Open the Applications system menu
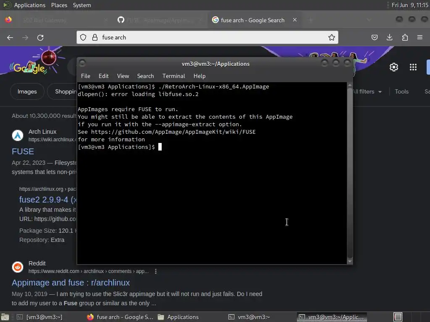The width and height of the screenshot is (430, 322). click(30, 5)
